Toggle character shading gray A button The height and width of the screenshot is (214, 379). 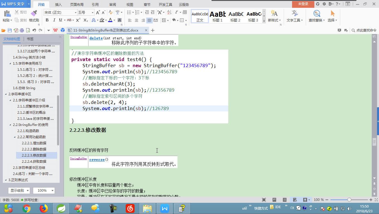[x=120, y=20]
